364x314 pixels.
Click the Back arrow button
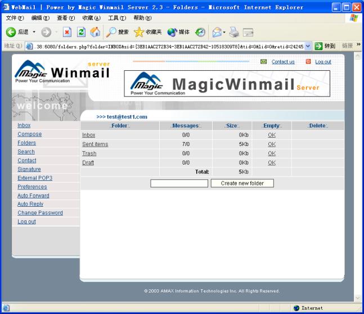(x=16, y=32)
